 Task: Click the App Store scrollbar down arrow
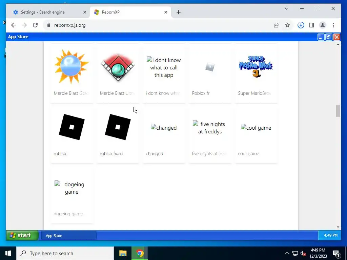(338, 227)
